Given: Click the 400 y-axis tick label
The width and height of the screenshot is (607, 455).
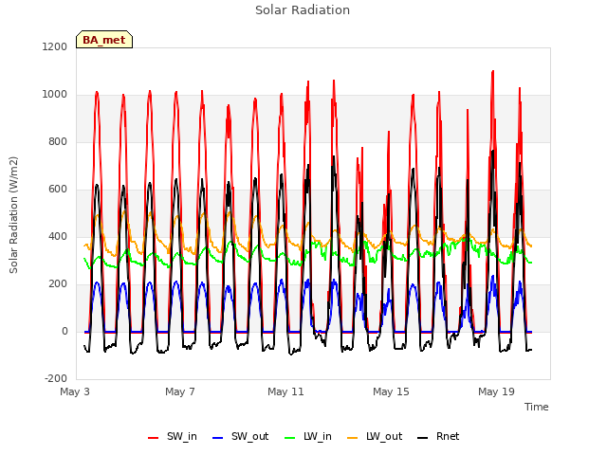Looking at the screenshot, I should tap(58, 236).
